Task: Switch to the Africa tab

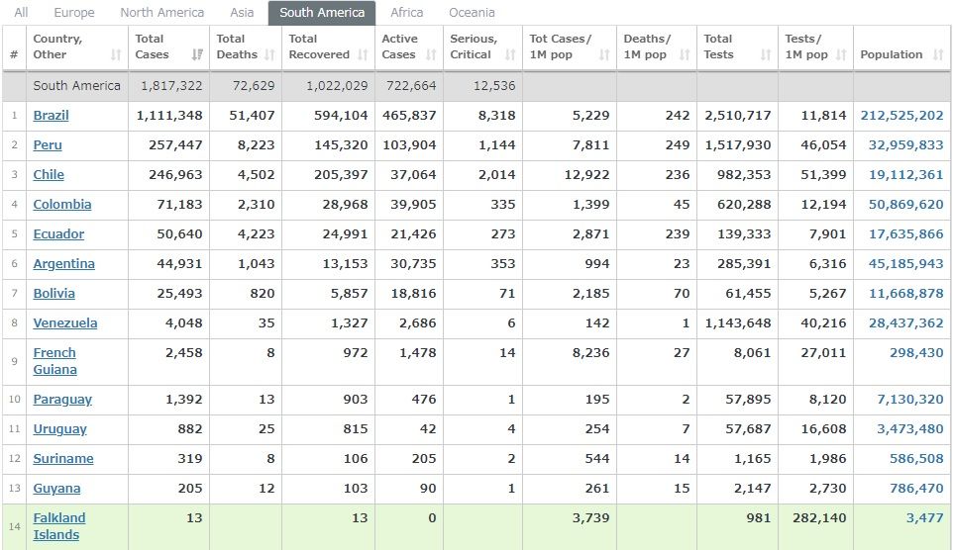Action: [406, 13]
